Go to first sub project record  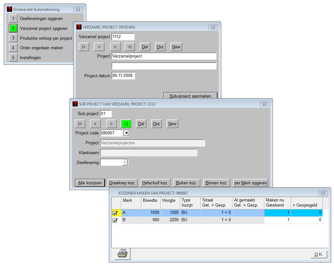80,124
